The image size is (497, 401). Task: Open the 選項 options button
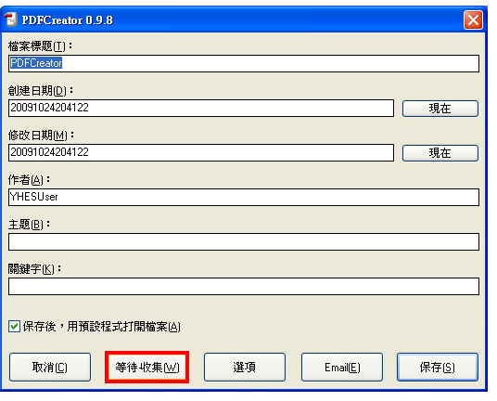(245, 367)
